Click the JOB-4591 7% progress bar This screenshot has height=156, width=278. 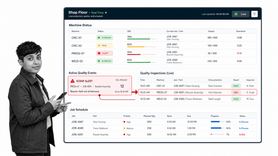point(217,134)
